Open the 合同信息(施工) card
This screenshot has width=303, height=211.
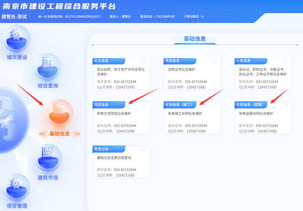coord(192,118)
